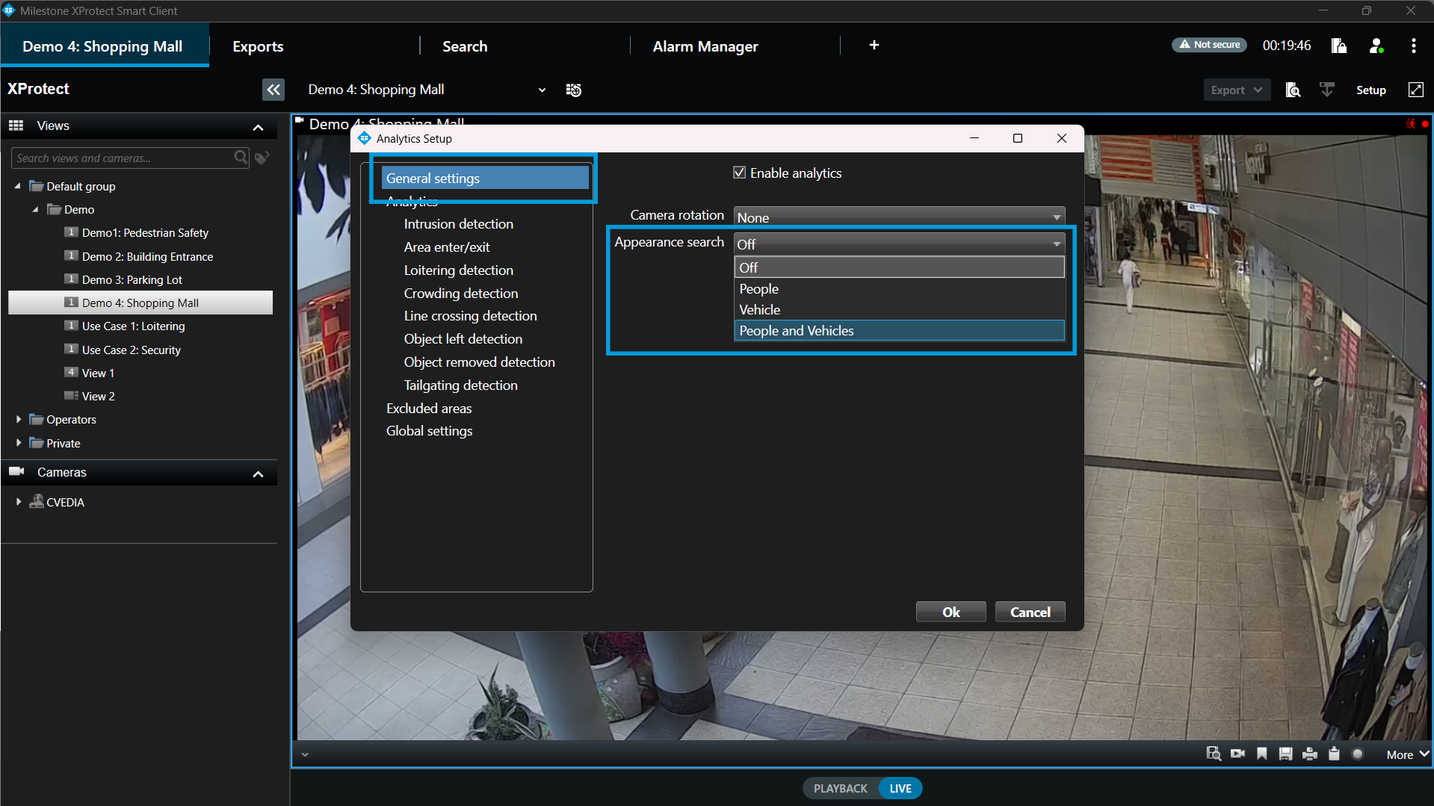Click the Cameras panel camera icon
Screen dimensions: 1434x806
pos(16,471)
